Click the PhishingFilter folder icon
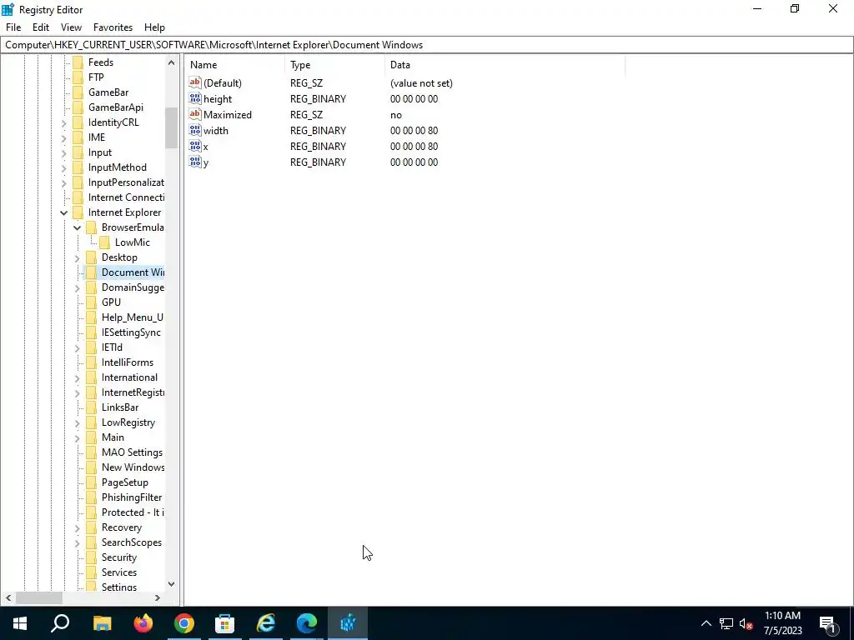Screen dimensions: 854x640 (92, 497)
